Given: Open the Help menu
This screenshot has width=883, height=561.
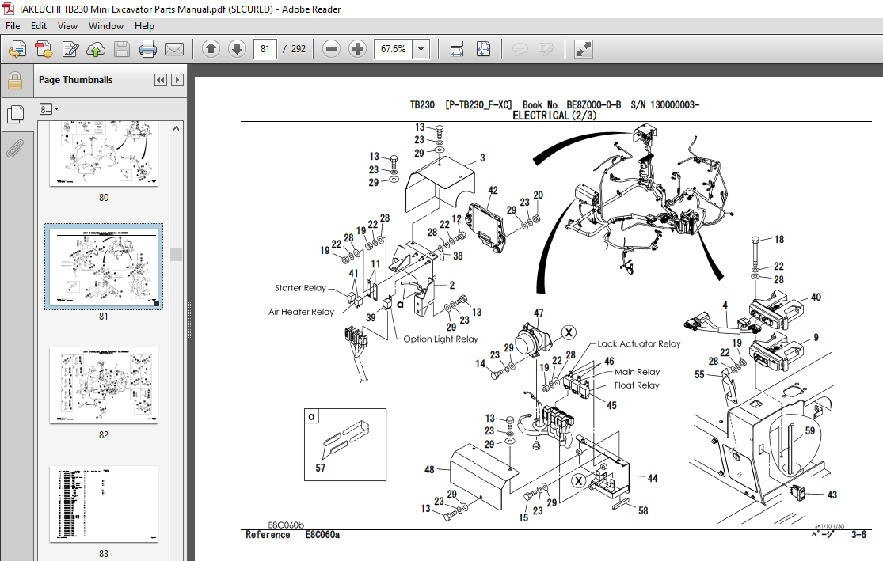Looking at the screenshot, I should tap(144, 26).
